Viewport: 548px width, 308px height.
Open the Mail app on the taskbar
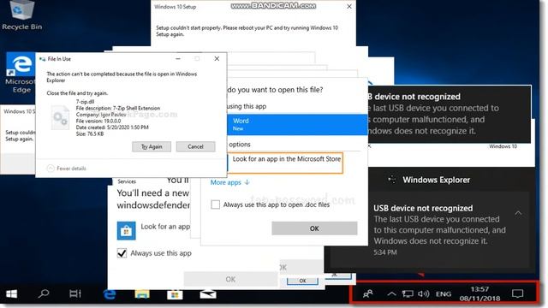(x=208, y=294)
